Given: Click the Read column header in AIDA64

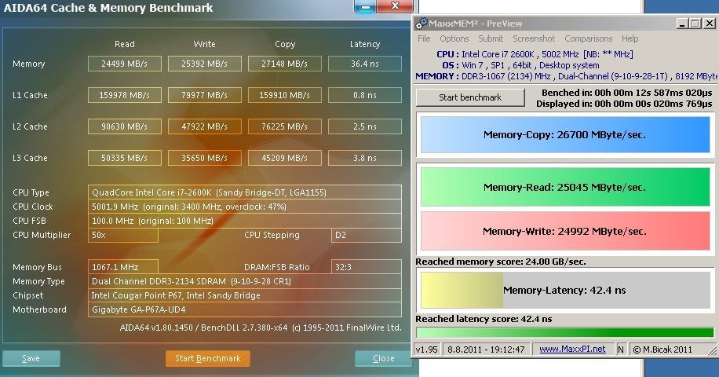Looking at the screenshot, I should 124,44.
